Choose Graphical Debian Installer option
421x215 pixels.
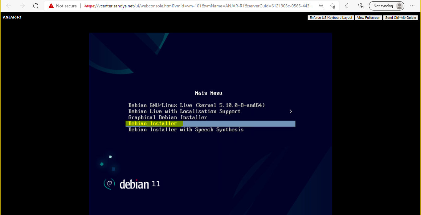coord(168,118)
